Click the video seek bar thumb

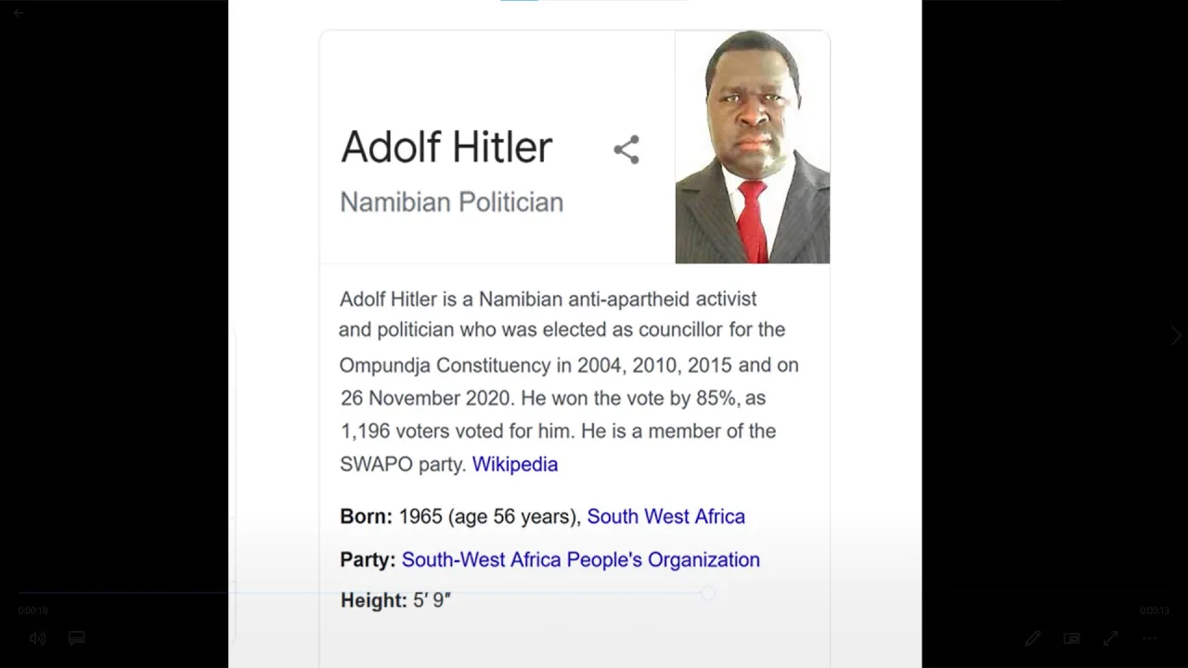click(x=708, y=592)
